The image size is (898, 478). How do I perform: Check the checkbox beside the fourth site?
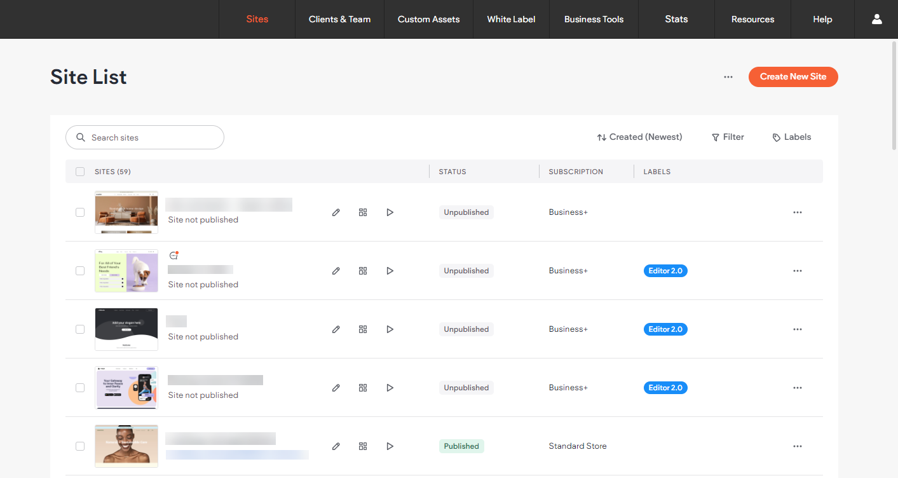(80, 388)
